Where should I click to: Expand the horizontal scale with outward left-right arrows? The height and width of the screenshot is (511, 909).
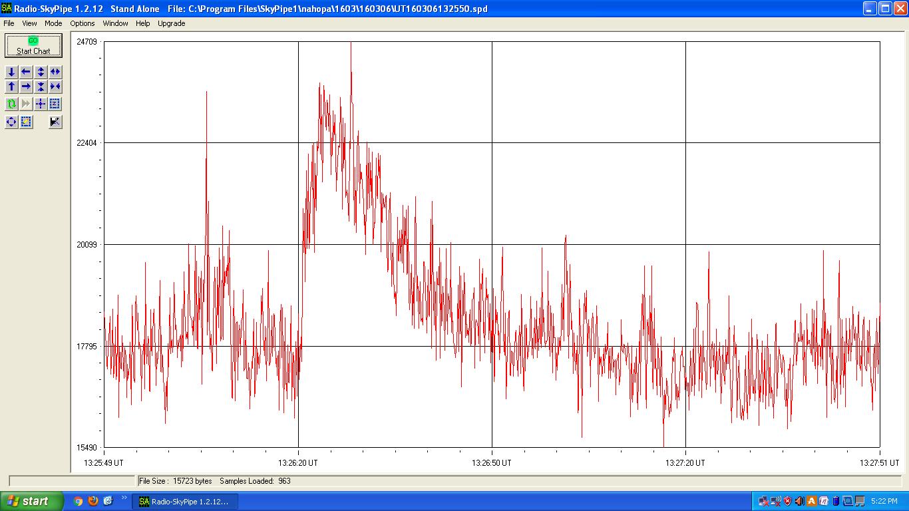tap(55, 72)
